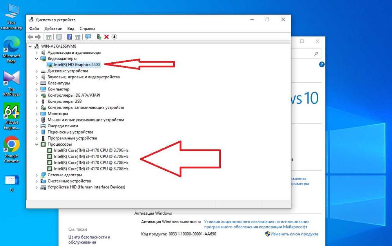Click the printer icon beside Очереди печати
The image size is (392, 246).
point(43,126)
